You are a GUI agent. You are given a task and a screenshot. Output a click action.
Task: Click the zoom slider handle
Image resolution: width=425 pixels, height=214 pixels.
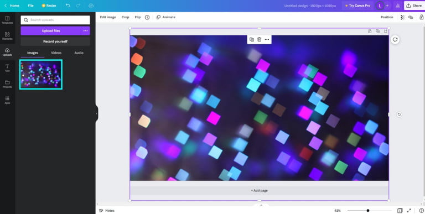click(x=368, y=211)
